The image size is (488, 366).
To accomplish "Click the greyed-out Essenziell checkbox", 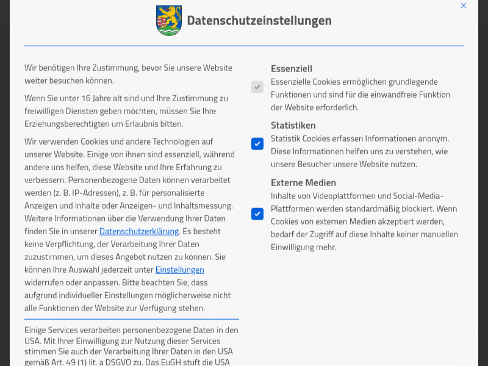I will pyautogui.click(x=257, y=87).
